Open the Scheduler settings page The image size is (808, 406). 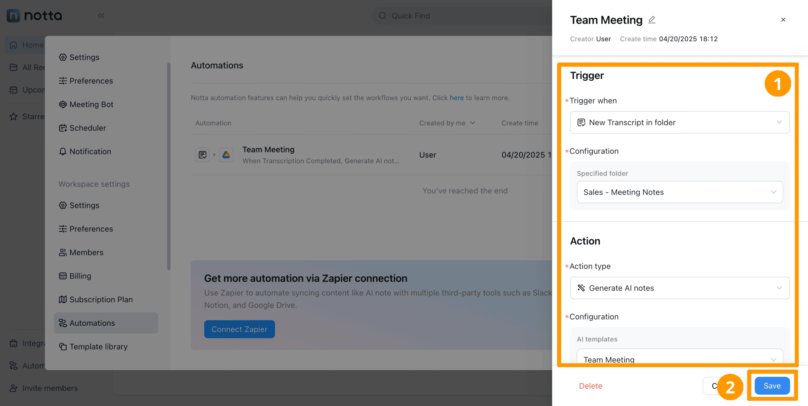(82, 128)
